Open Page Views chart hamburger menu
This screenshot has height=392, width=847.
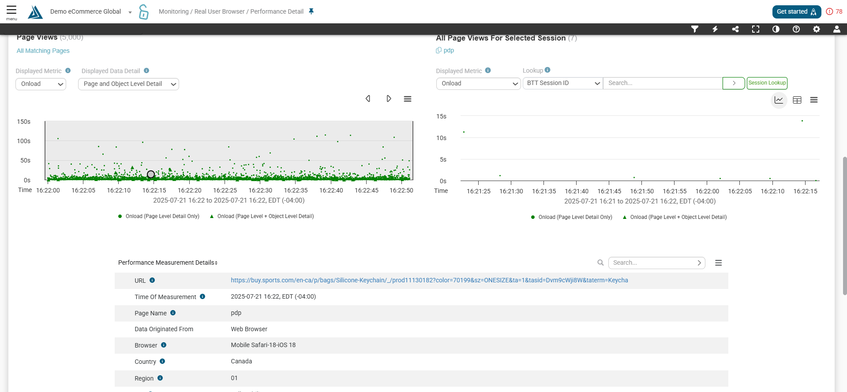pos(408,99)
